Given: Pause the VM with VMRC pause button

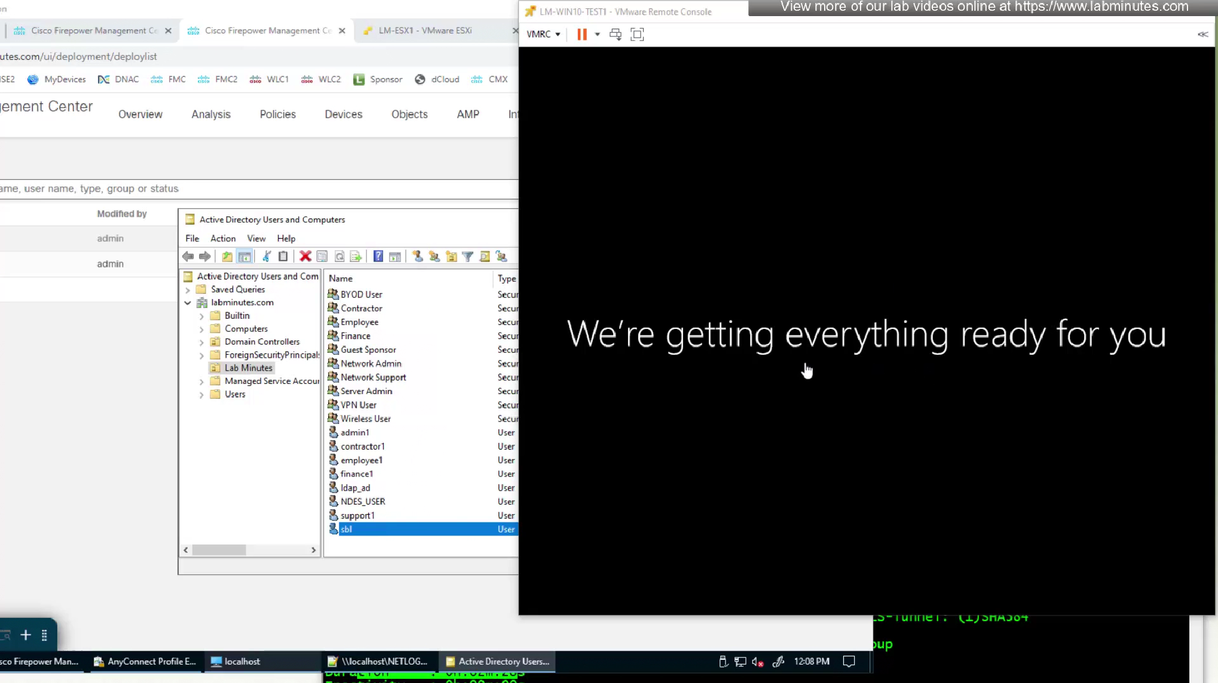Looking at the screenshot, I should (582, 34).
